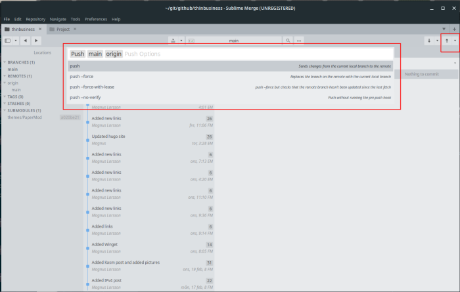Open the Repository menu
The width and height of the screenshot is (460, 292).
click(35, 19)
